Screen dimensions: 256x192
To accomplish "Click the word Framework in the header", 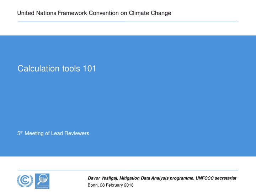I will (x=73, y=13).
